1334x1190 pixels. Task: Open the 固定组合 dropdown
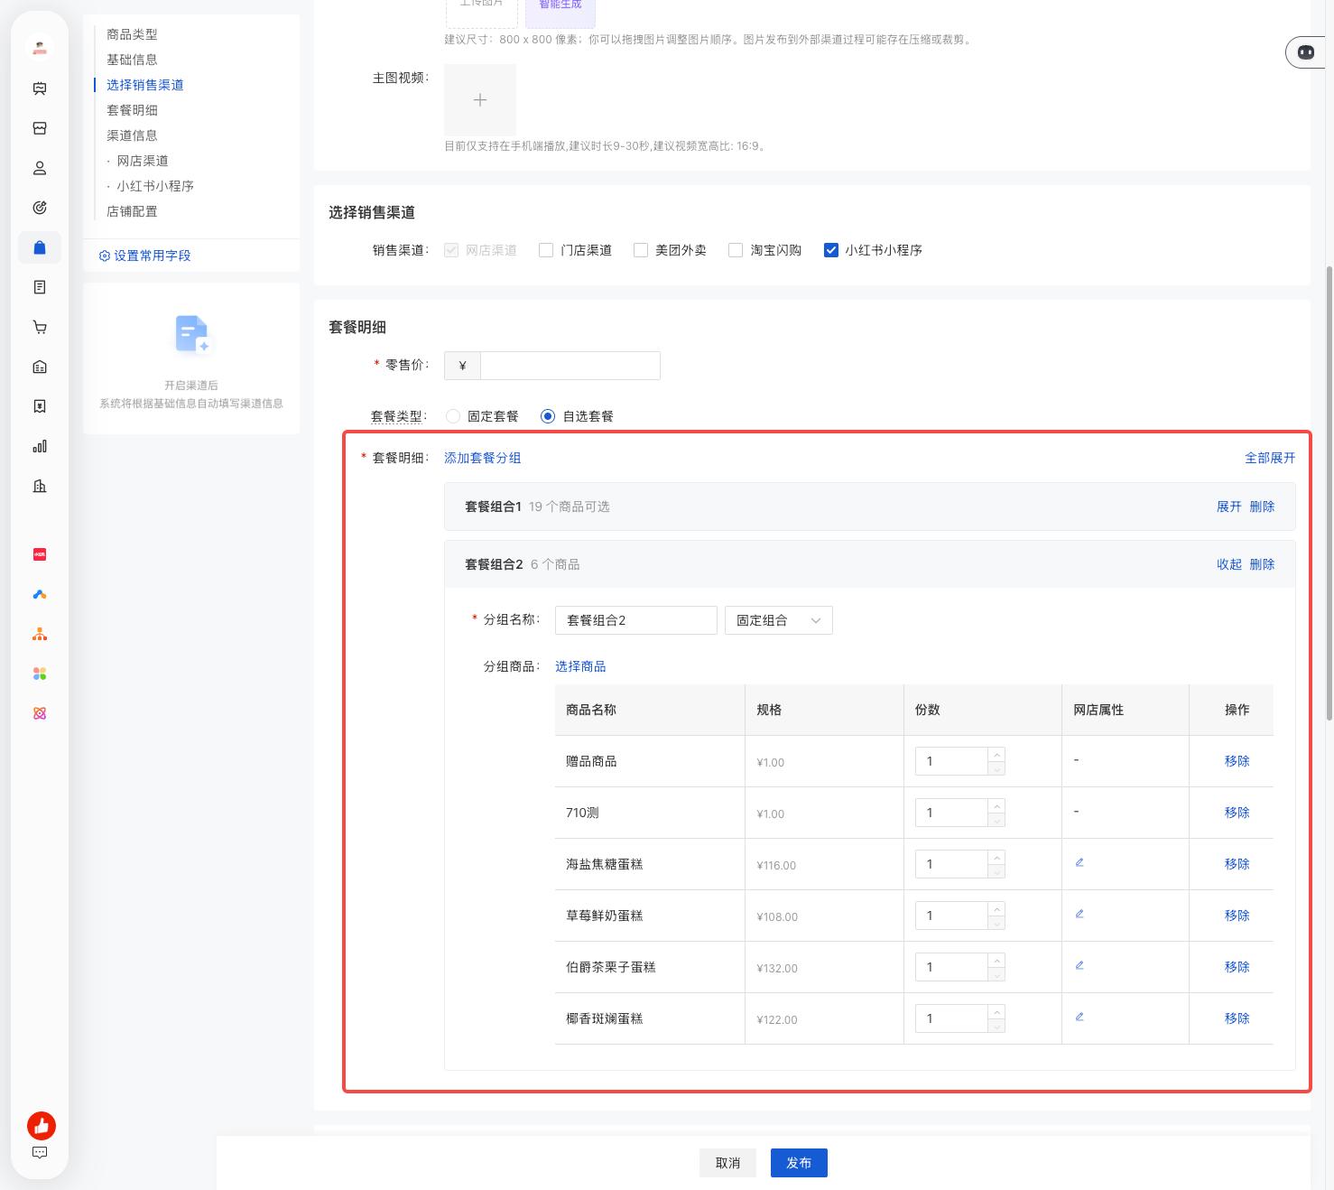(778, 620)
